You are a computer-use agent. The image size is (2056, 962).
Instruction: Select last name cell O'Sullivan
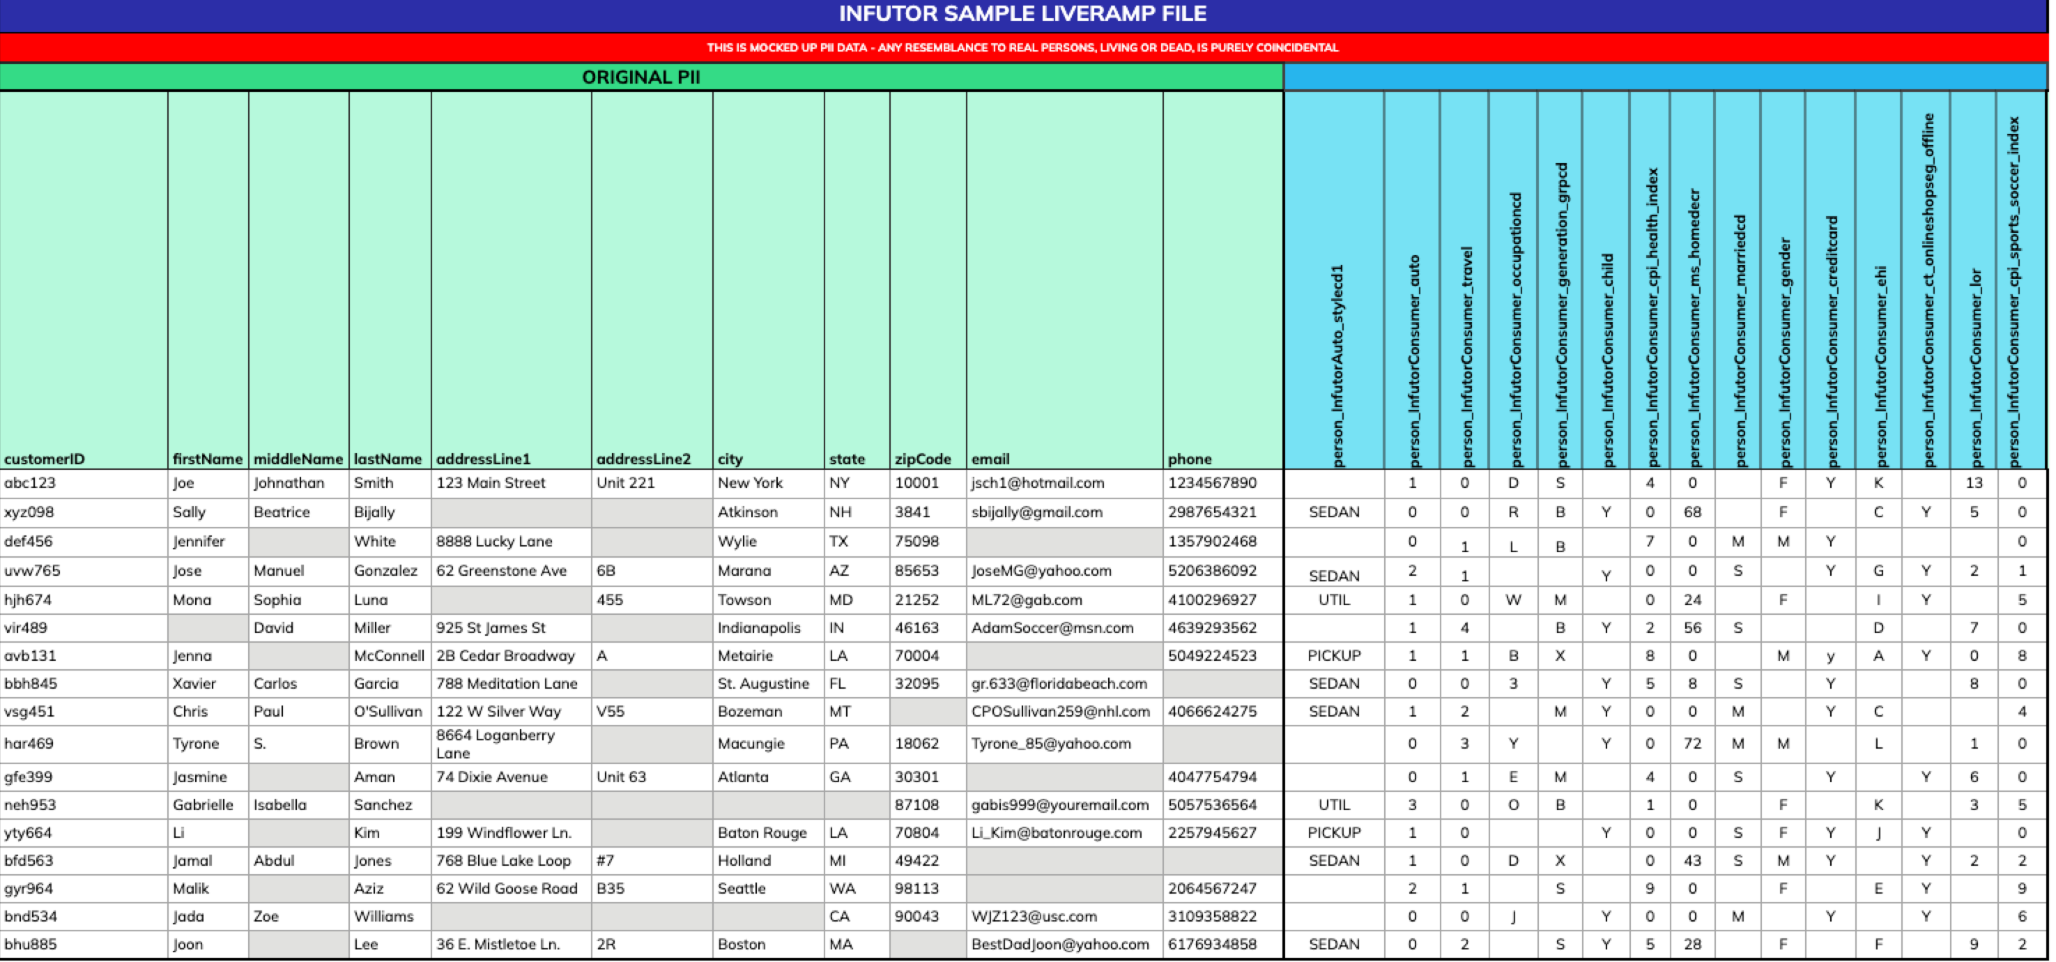(x=390, y=711)
